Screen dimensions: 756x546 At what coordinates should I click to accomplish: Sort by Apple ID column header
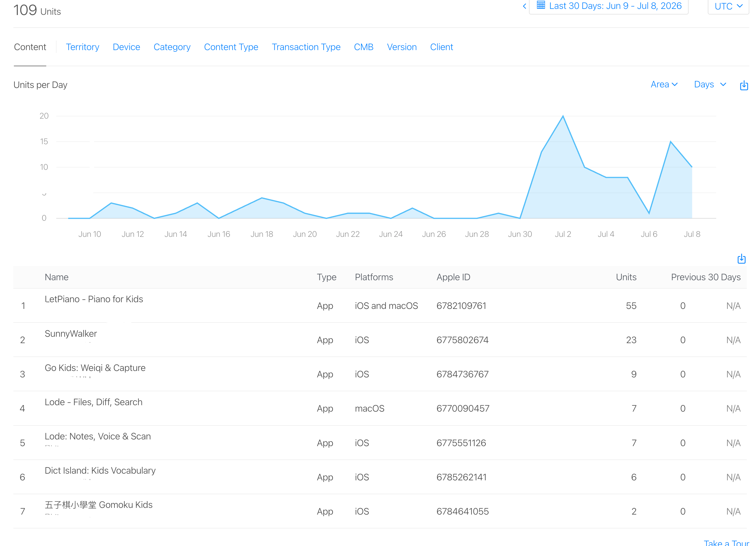tap(453, 277)
